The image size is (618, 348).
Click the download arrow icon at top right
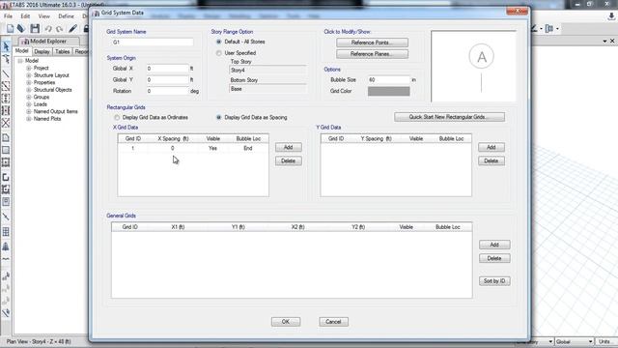click(x=611, y=16)
